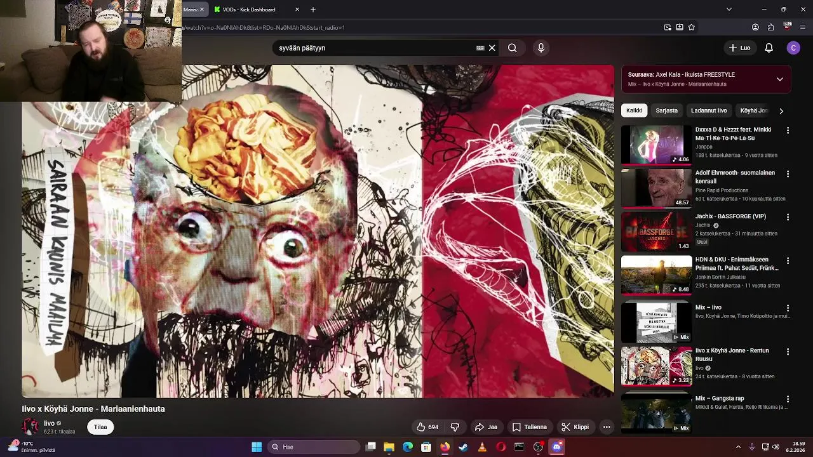Open options for Dxxxa D & Hzzzt video
The width and height of the screenshot is (813, 457).
tap(788, 130)
